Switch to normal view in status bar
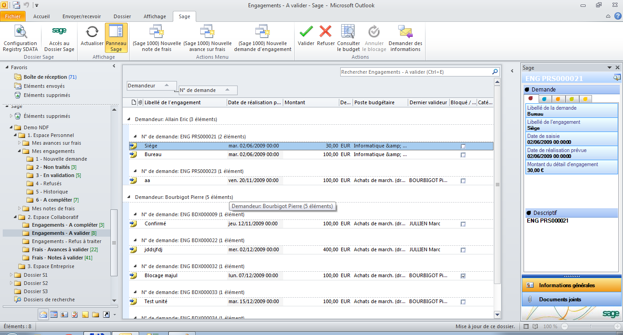Viewport: 623px width, 335px height. point(526,326)
